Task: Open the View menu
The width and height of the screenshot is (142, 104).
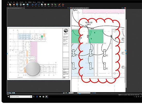Action: [x=17, y=2]
